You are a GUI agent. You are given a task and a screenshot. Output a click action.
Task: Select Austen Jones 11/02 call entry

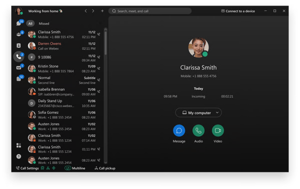[x=64, y=126]
